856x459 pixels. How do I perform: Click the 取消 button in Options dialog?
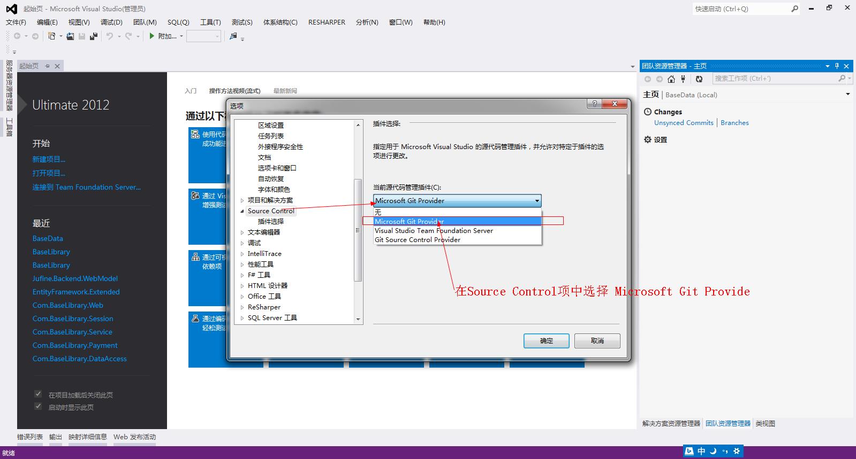(597, 341)
